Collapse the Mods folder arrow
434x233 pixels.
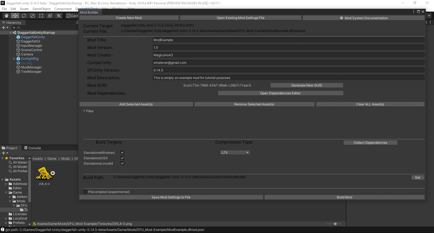10,201
